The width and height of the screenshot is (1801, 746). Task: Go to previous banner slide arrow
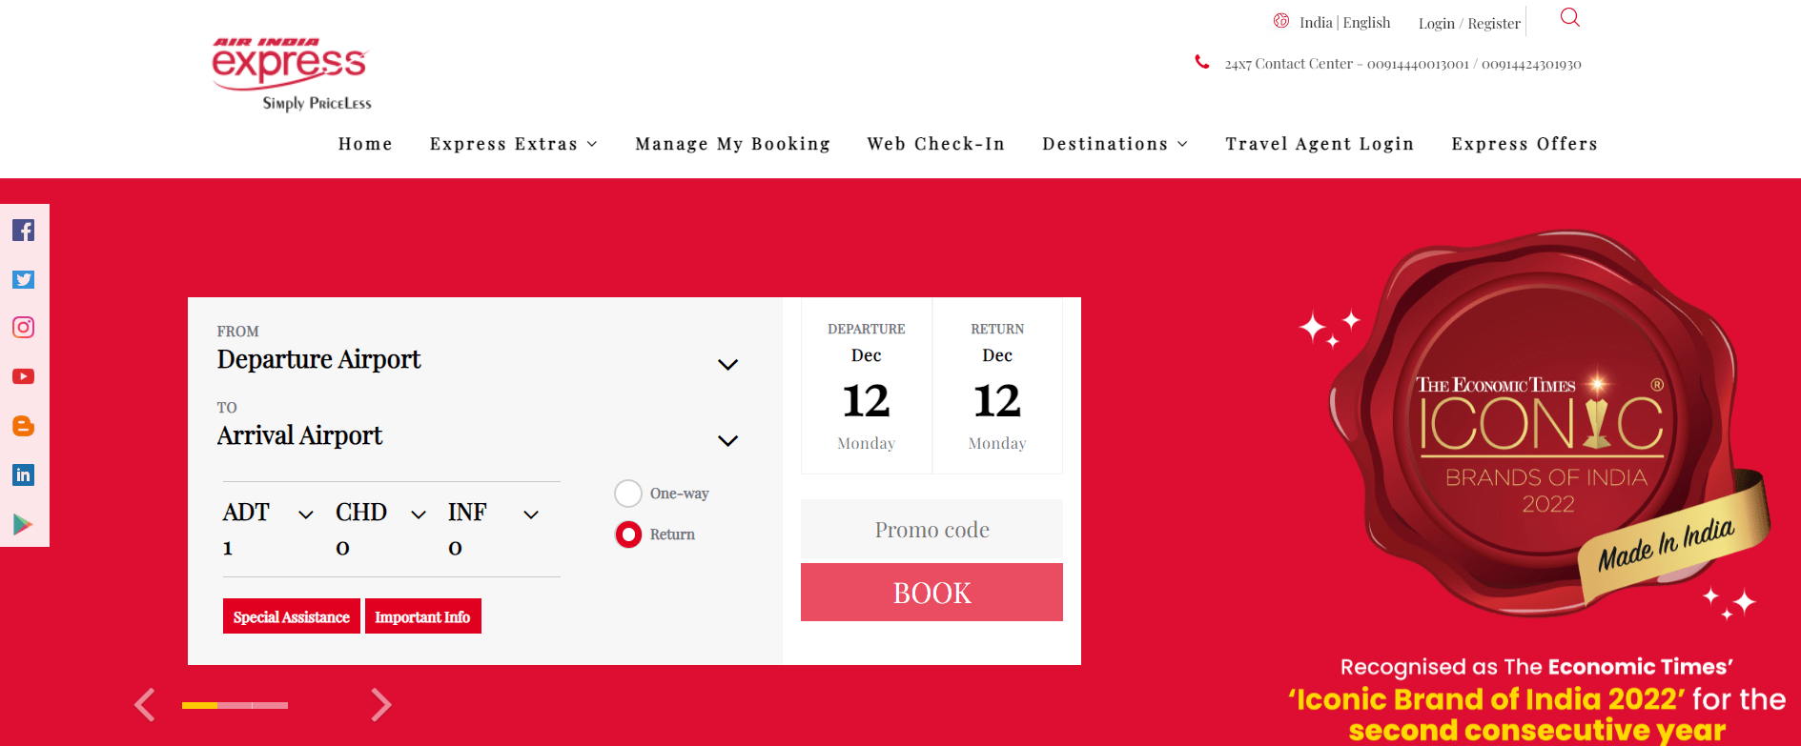(145, 705)
